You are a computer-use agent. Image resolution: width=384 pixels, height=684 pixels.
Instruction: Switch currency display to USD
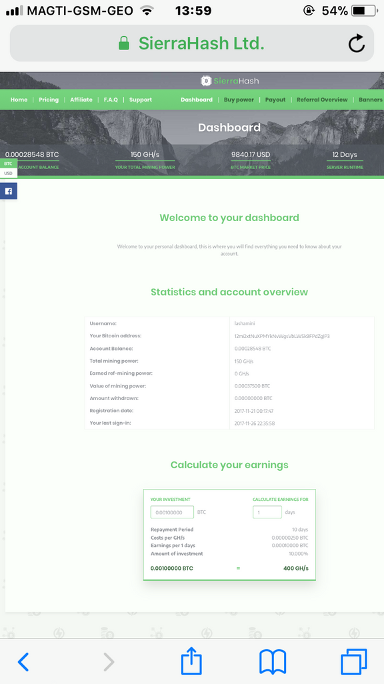8,173
